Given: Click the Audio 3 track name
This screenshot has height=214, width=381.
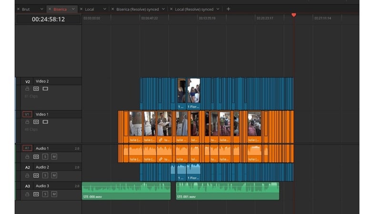Looking at the screenshot, I should pyautogui.click(x=42, y=185).
